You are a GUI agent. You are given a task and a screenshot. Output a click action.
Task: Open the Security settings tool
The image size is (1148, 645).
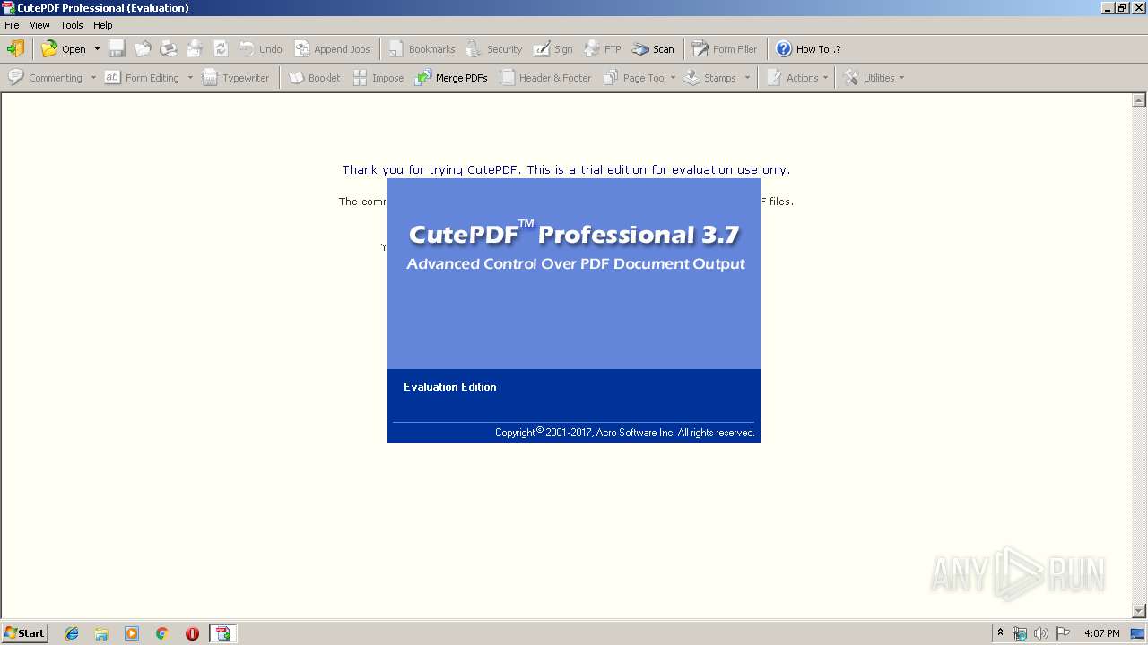click(493, 49)
